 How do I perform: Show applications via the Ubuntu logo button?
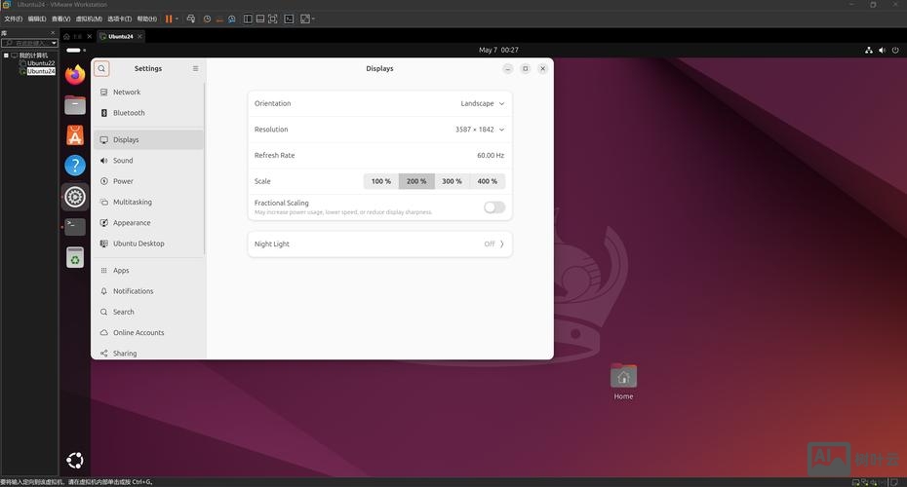pos(75,461)
